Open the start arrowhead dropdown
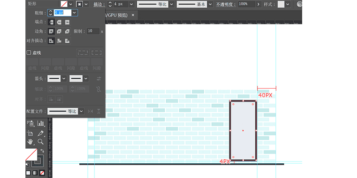This screenshot has width=357, height=178. tap(64, 79)
